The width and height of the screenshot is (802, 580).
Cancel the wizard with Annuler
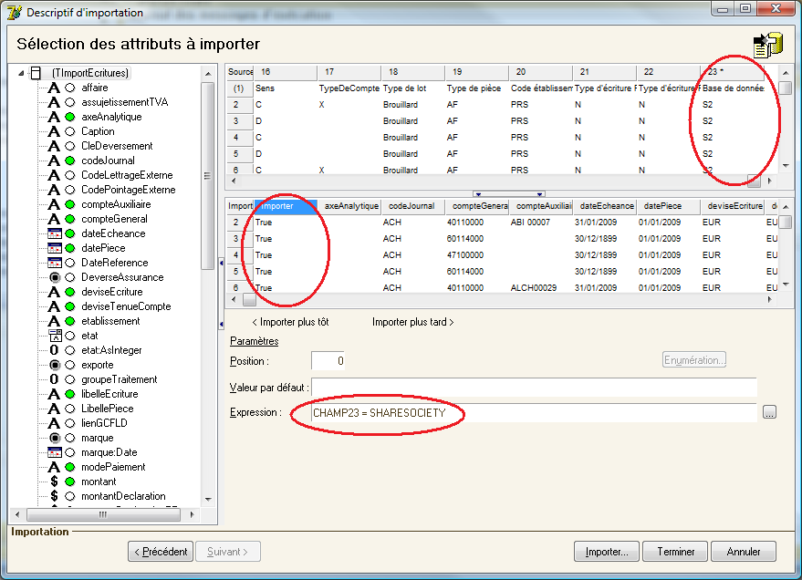(x=744, y=552)
